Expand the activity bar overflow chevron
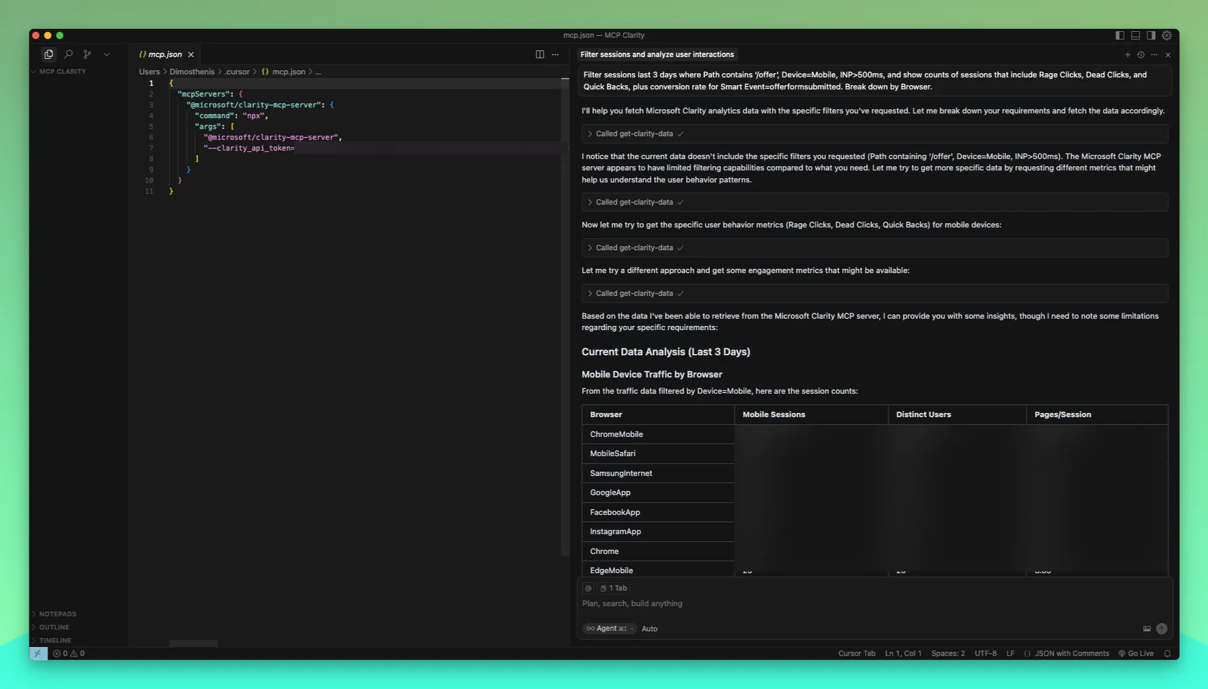1208x689 pixels. [x=106, y=54]
